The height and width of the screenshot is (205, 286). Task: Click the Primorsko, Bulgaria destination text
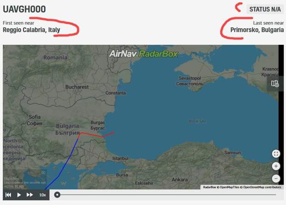[x=257, y=30]
